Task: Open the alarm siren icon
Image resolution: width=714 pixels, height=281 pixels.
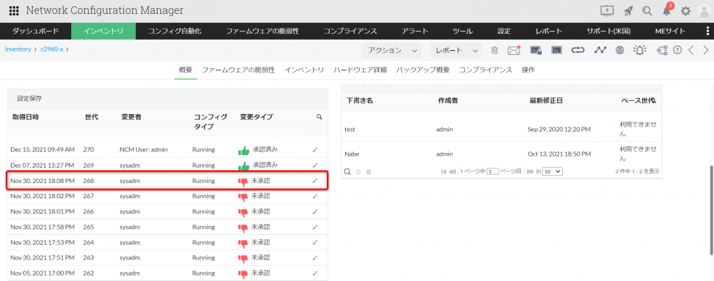Action: pos(639,50)
